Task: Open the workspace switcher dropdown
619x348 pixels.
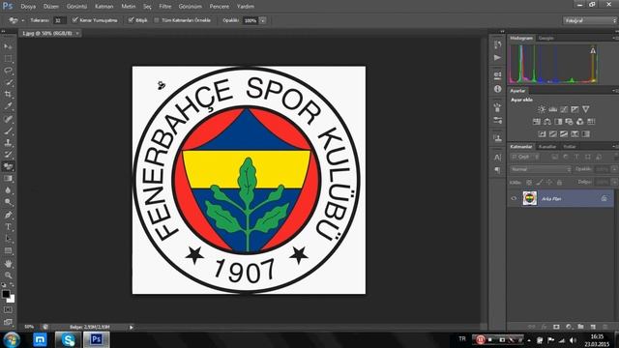Action: [590, 20]
